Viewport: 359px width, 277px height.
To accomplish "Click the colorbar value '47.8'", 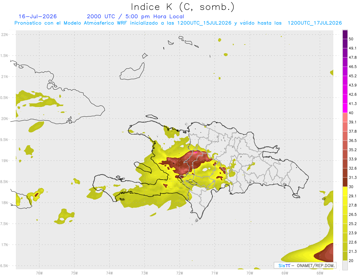I will pos(353,57).
